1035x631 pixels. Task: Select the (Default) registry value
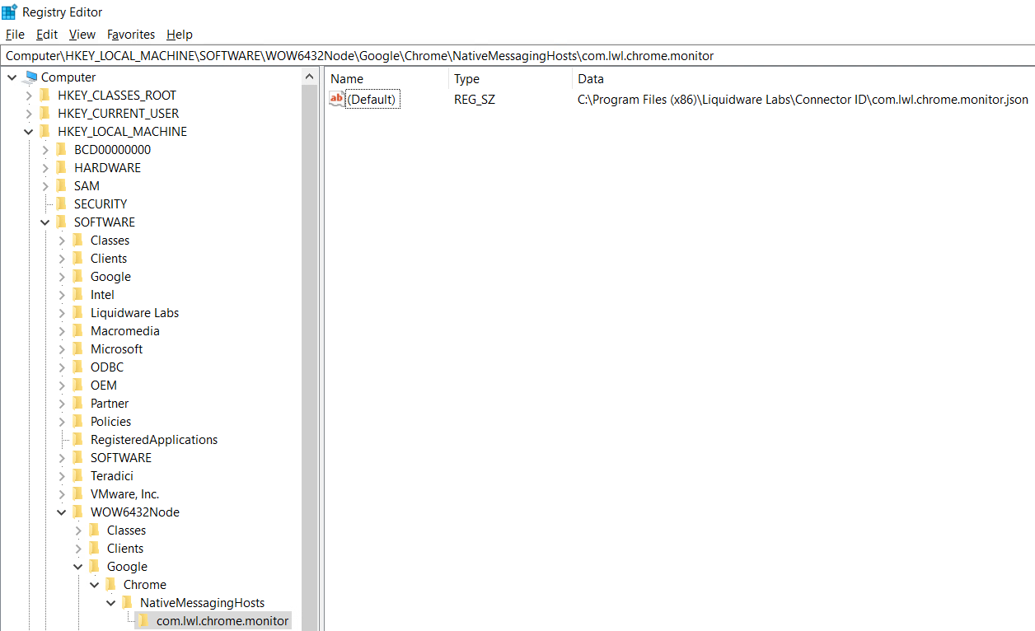pos(372,98)
